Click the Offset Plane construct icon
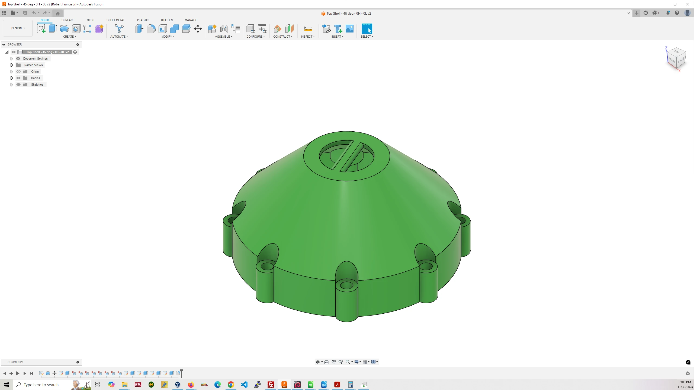694x390 pixels. click(278, 29)
